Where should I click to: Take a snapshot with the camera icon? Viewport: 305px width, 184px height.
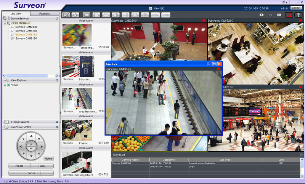tap(66, 15)
